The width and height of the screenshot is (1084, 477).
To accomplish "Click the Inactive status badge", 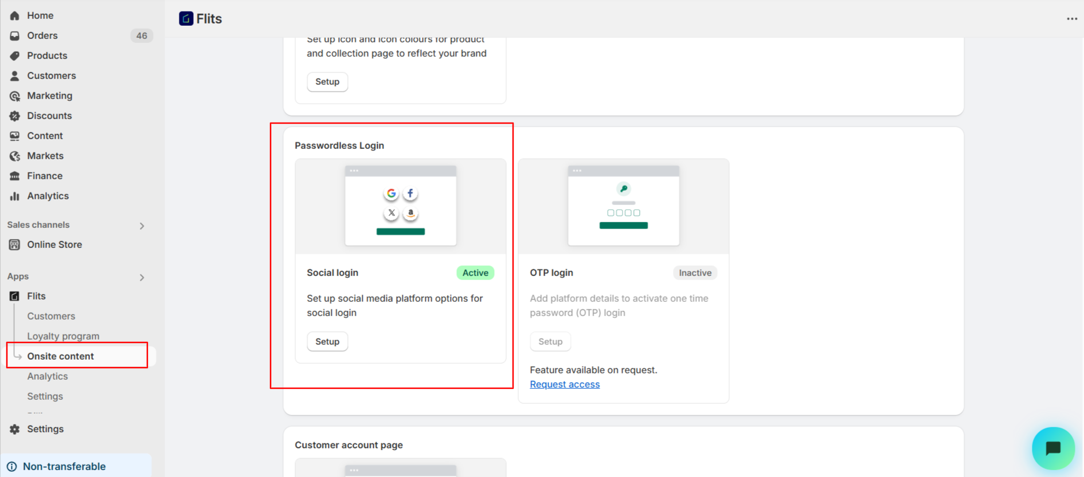I will click(x=695, y=273).
